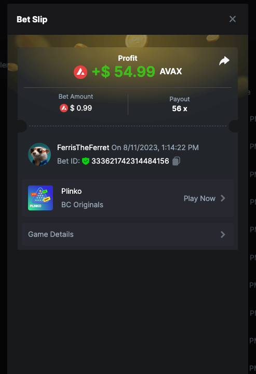Viewport: 256px width, 374px height.
Task: Click the 56 x payout value
Action: 180,109
